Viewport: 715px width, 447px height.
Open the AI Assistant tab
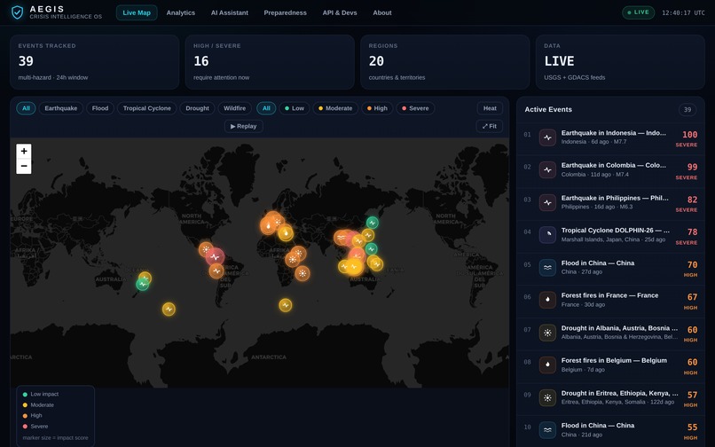230,12
